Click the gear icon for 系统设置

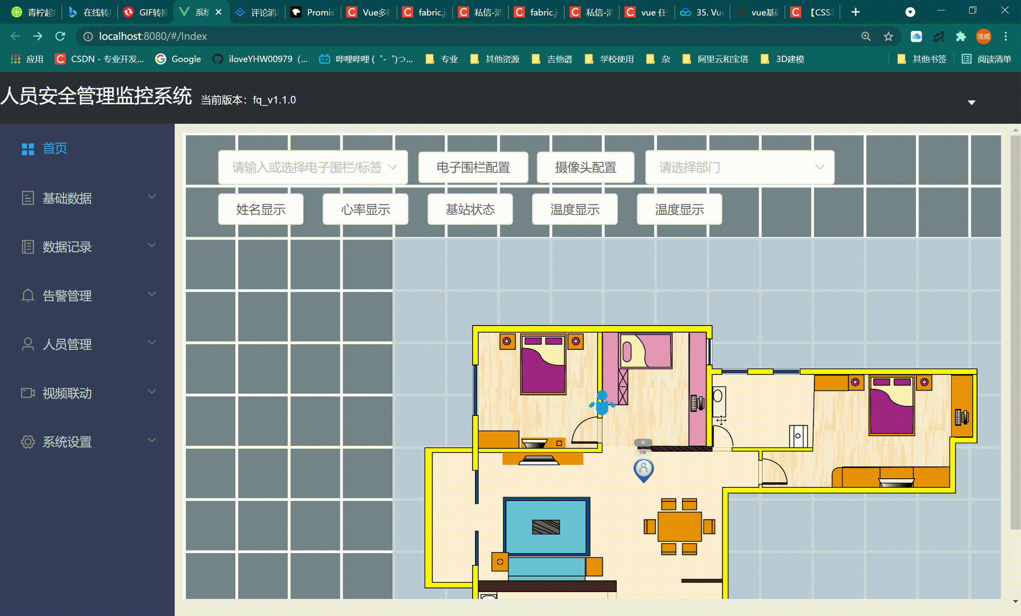(28, 442)
